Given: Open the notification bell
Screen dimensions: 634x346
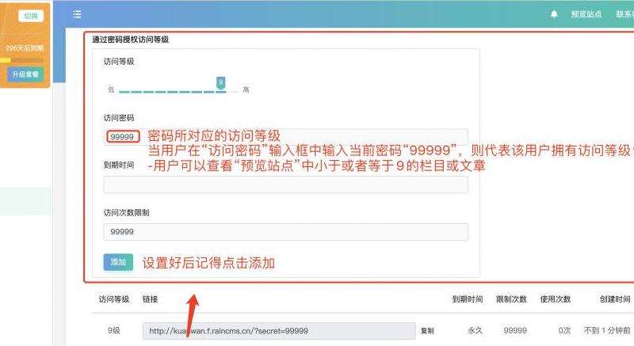Looking at the screenshot, I should (x=554, y=14).
